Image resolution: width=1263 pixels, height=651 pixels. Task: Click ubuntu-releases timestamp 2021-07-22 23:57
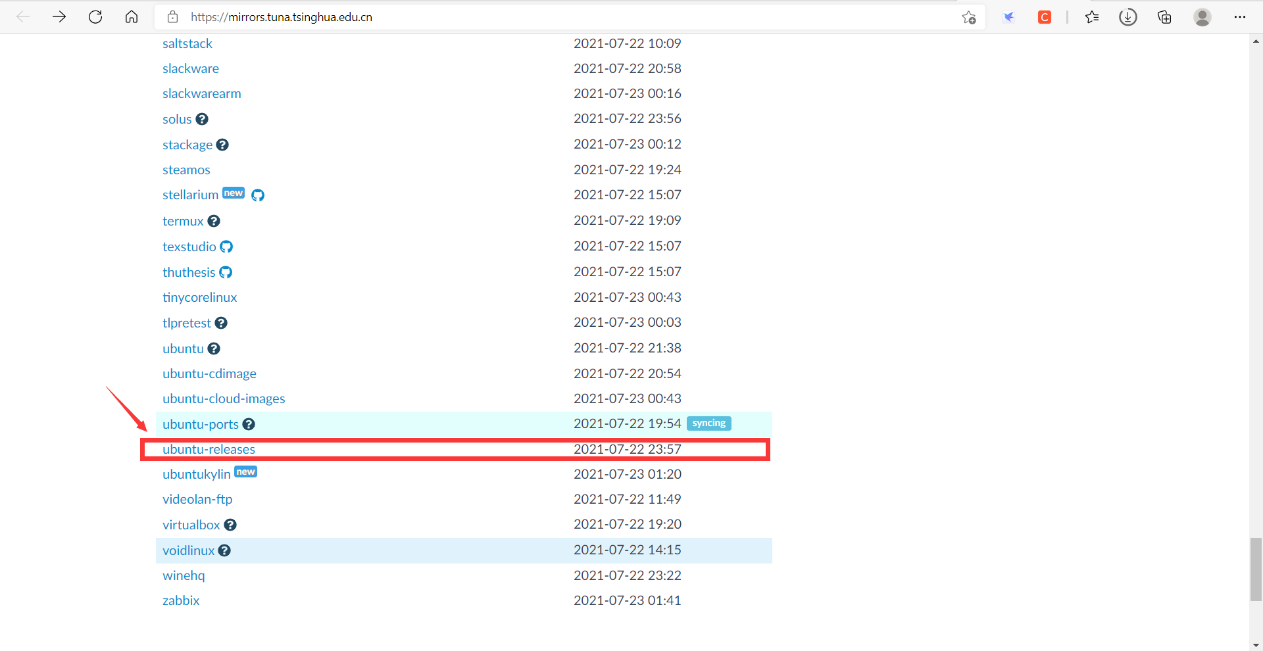tap(628, 449)
